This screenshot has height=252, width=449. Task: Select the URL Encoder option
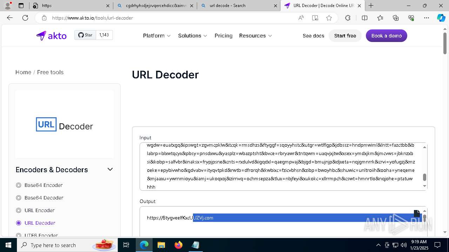point(35,210)
